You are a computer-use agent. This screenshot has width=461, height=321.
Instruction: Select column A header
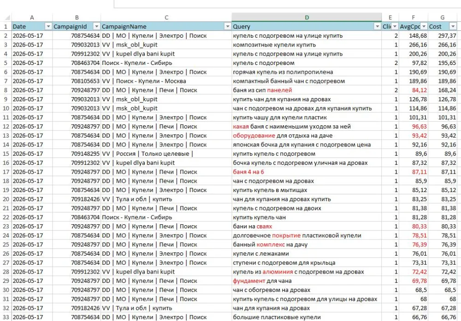pos(32,18)
